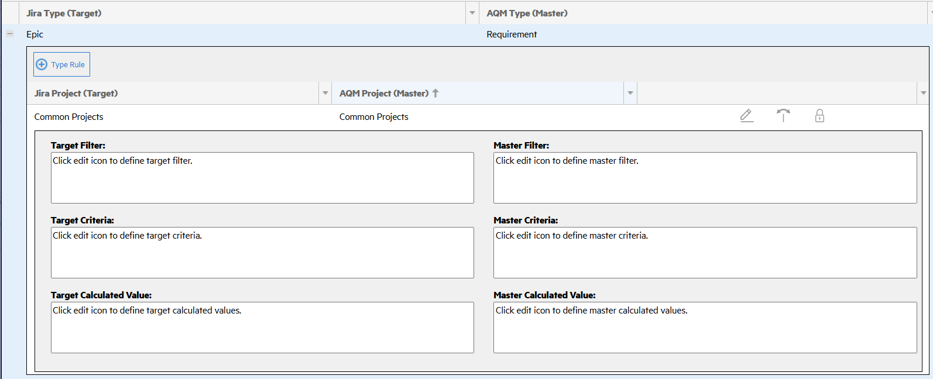Add a new Type Rule
The height and width of the screenshot is (379, 933).
[61, 64]
